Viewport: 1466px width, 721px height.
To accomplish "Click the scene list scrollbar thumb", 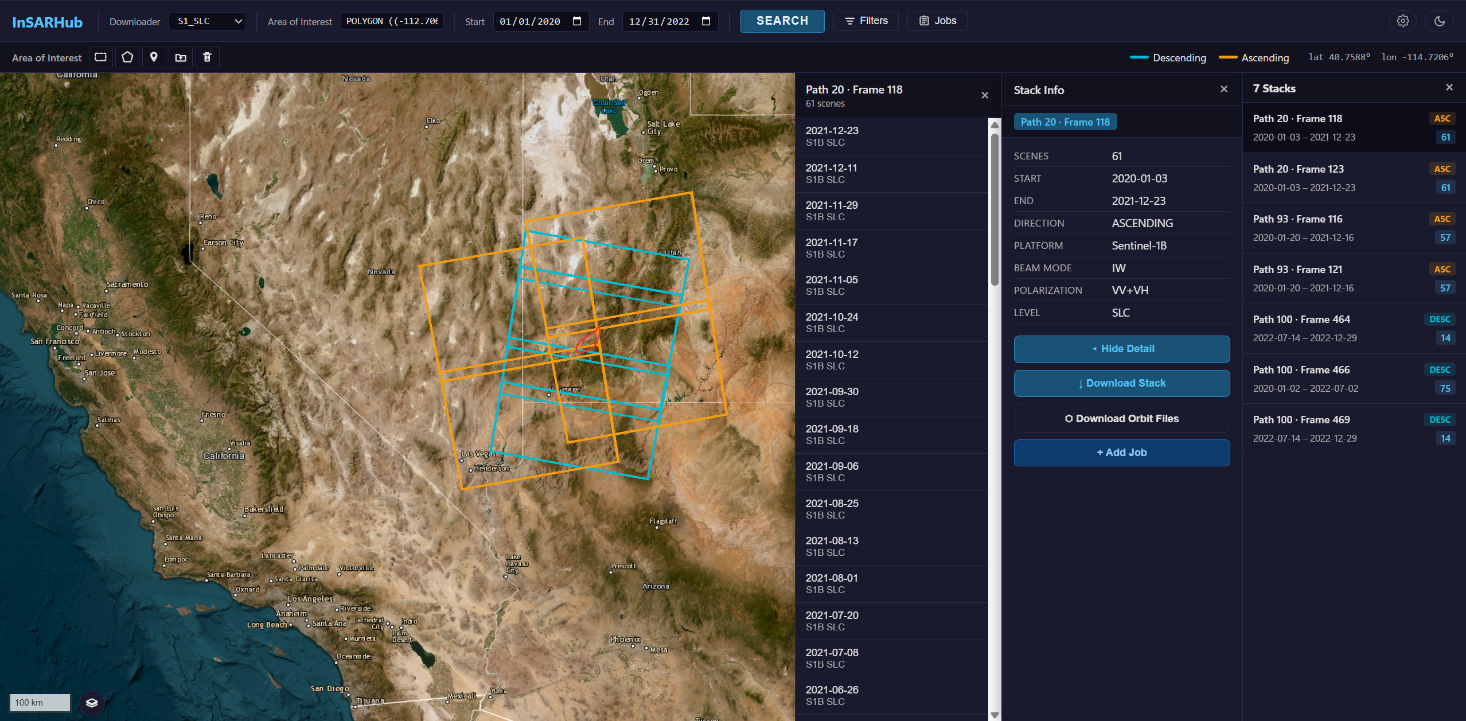I will (995, 209).
